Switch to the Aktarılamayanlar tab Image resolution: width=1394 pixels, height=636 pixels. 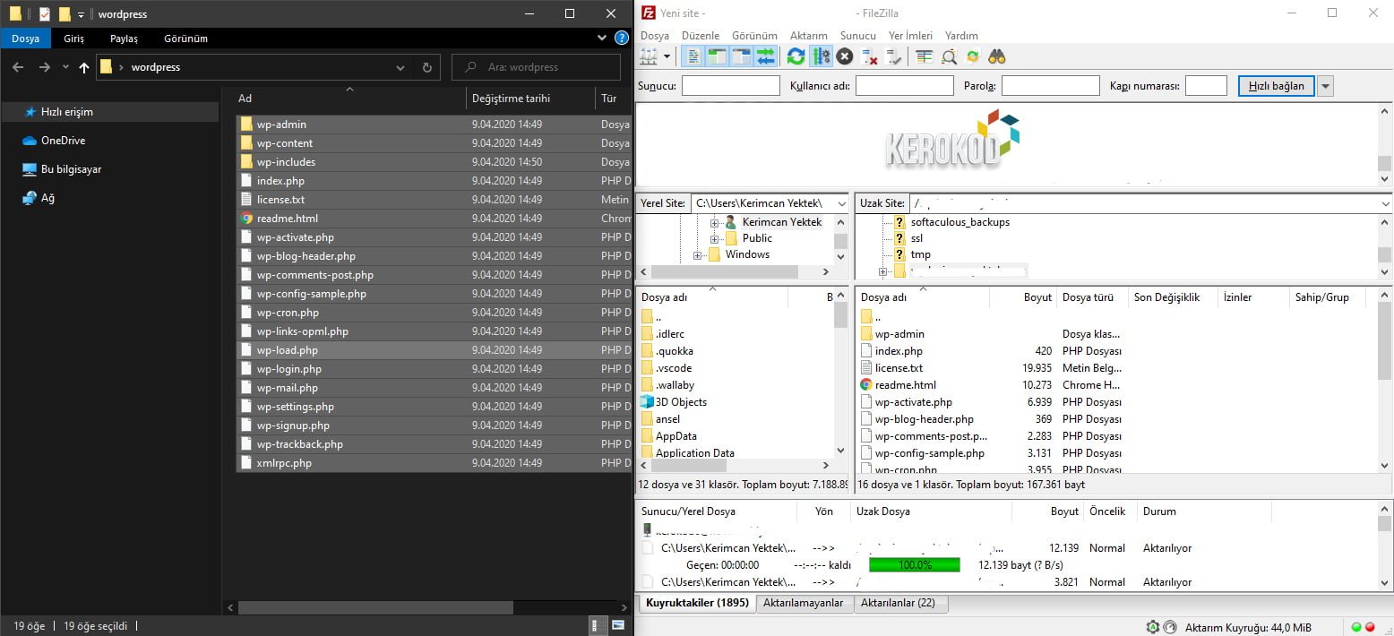coord(805,603)
